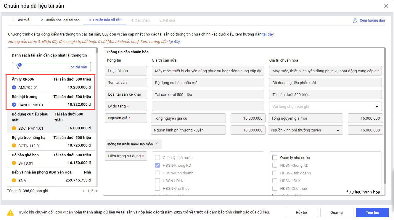This screenshot has width=394, height=220.
Task: Switch to tab 1. Giới thiệu
Action: 22,20
